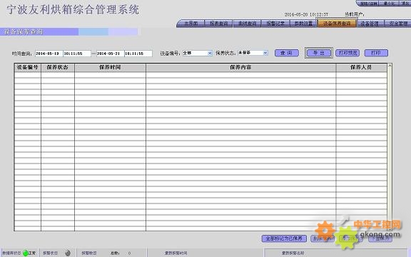Expand the 保养状态 maintenance status dropdown
The height and width of the screenshot is (257, 411).
(x=265, y=53)
